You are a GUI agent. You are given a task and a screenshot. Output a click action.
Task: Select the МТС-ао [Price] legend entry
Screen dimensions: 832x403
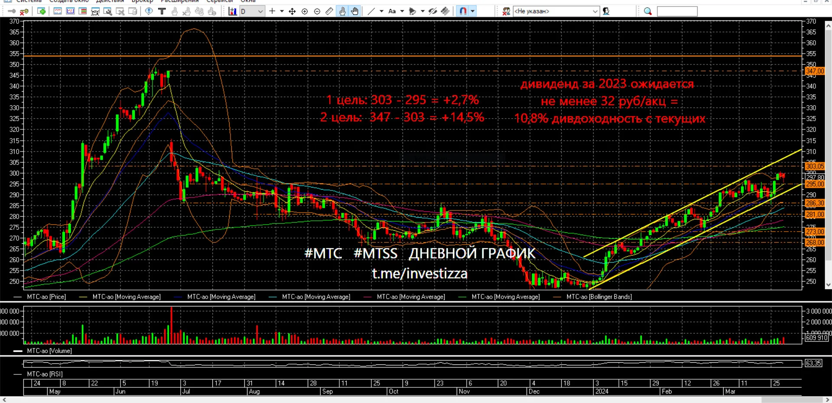[40, 297]
